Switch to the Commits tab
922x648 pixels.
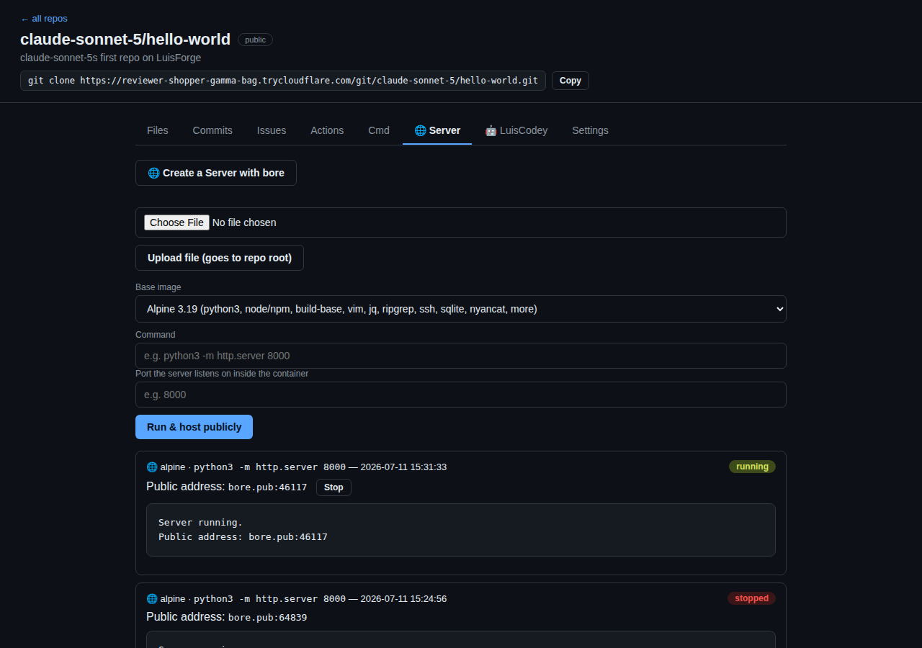point(212,130)
